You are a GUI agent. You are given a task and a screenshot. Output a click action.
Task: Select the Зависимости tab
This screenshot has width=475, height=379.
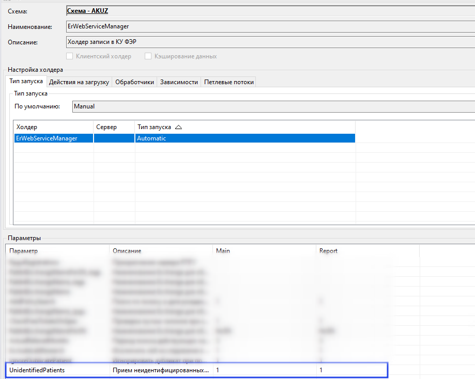tap(179, 82)
